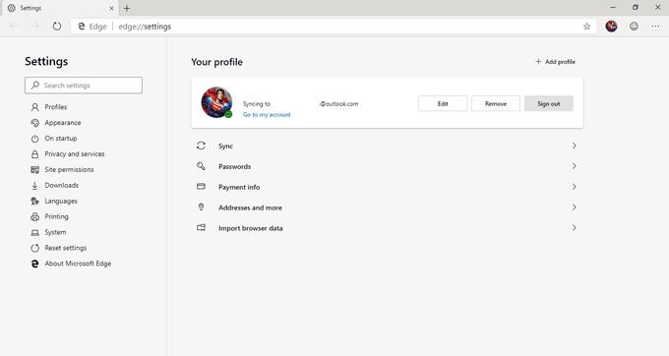Click the gear icon on Settings tab

(x=12, y=8)
